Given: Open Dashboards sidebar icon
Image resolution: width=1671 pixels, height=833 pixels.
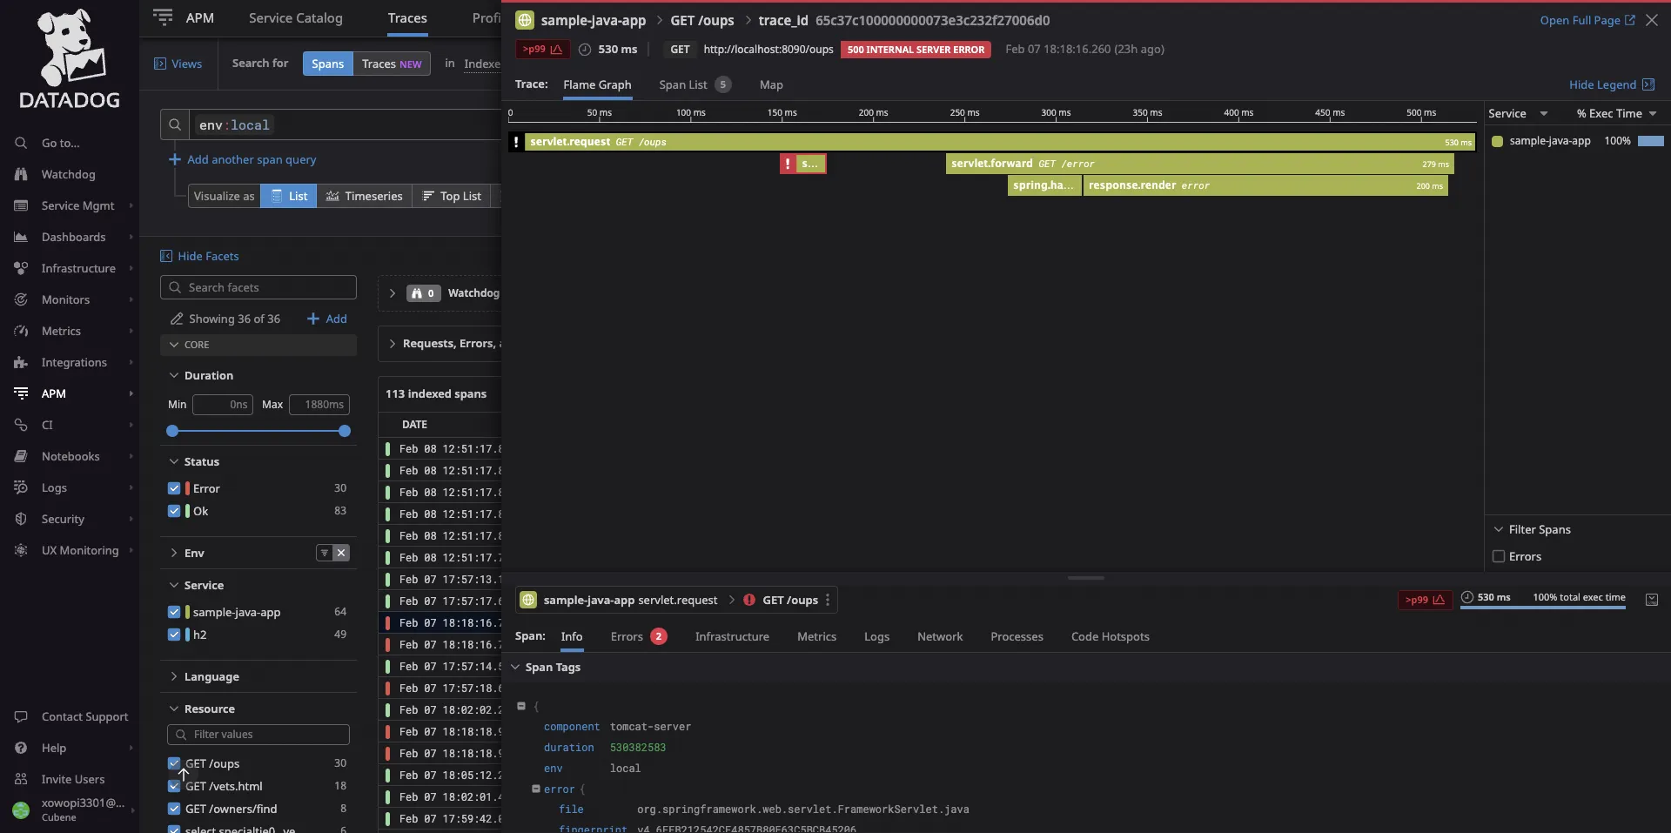Looking at the screenshot, I should click(x=21, y=237).
